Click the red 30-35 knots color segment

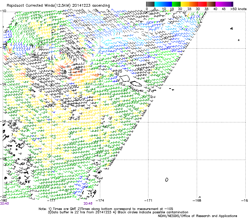coord(202,4)
